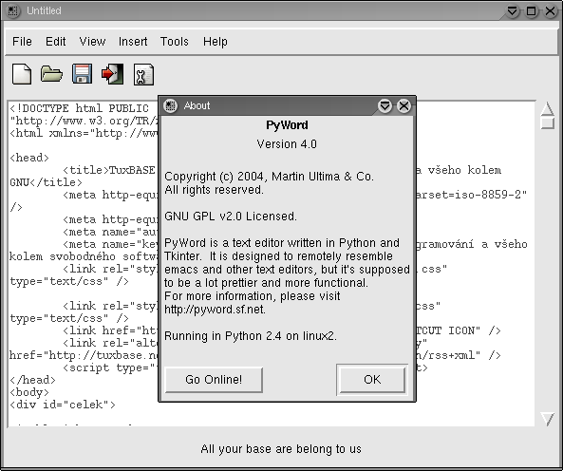Screen dimensions: 563x471
Task: Click the 'Version 4.0' label
Action: [287, 144]
